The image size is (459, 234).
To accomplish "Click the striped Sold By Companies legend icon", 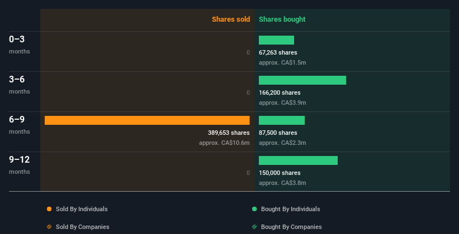I will pos(49,227).
